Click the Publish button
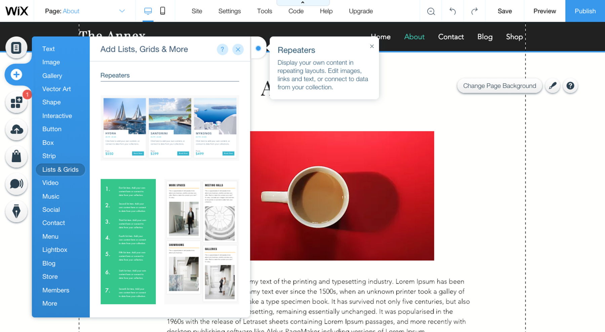 click(x=585, y=11)
